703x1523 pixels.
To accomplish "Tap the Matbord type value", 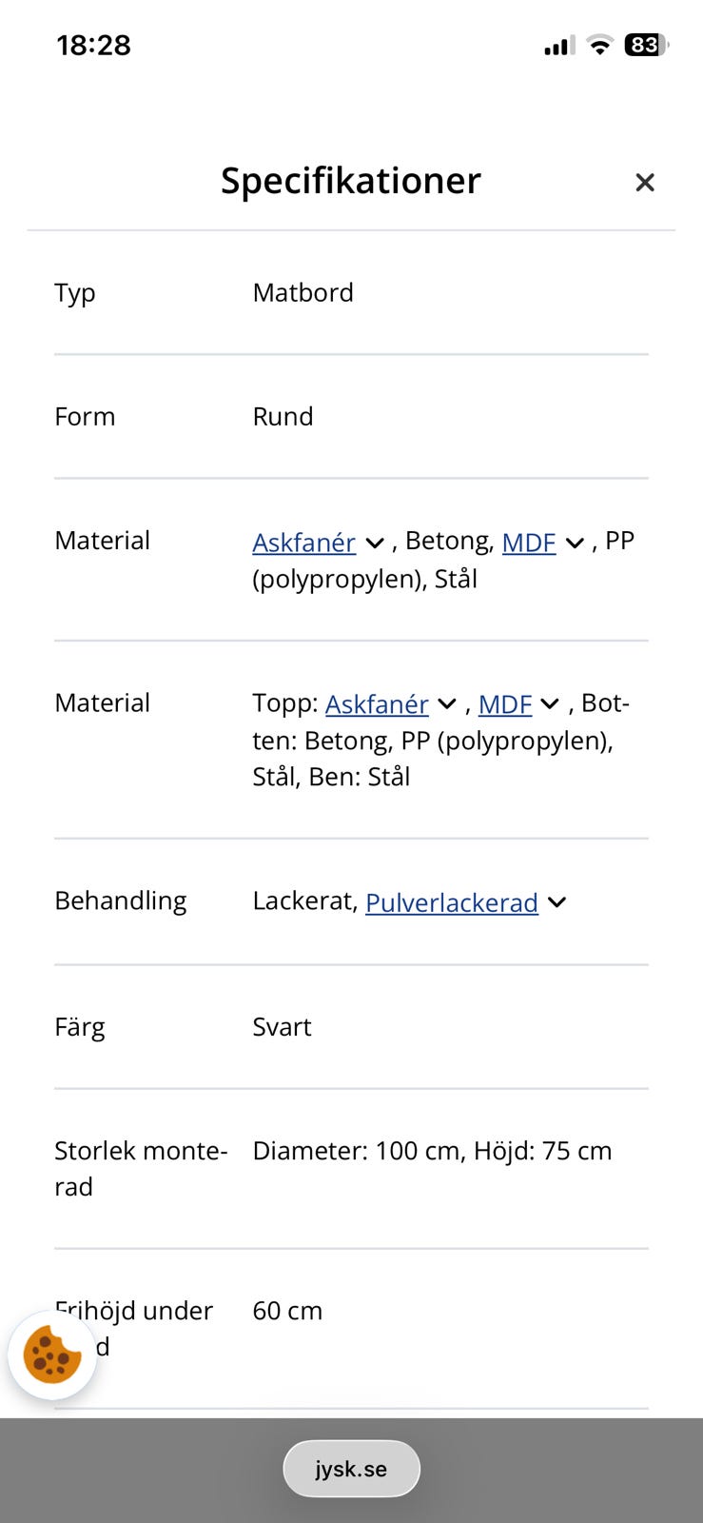I will [303, 292].
